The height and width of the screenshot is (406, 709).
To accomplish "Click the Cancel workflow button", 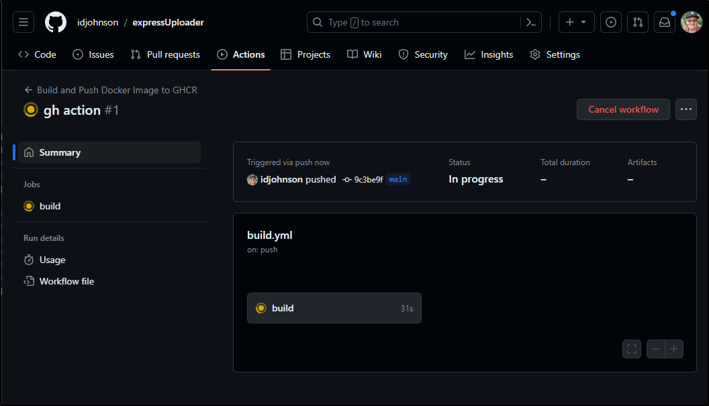I will (x=623, y=109).
